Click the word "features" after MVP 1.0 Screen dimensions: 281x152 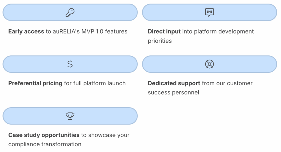(x=116, y=31)
